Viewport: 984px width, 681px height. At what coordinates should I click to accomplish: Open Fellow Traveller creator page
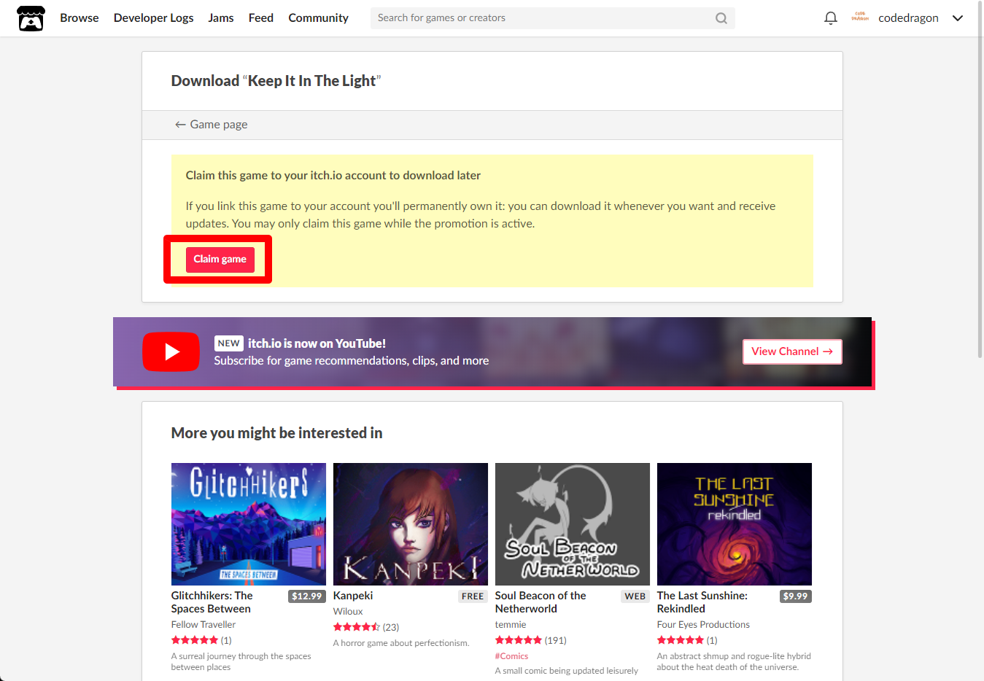pyautogui.click(x=204, y=625)
